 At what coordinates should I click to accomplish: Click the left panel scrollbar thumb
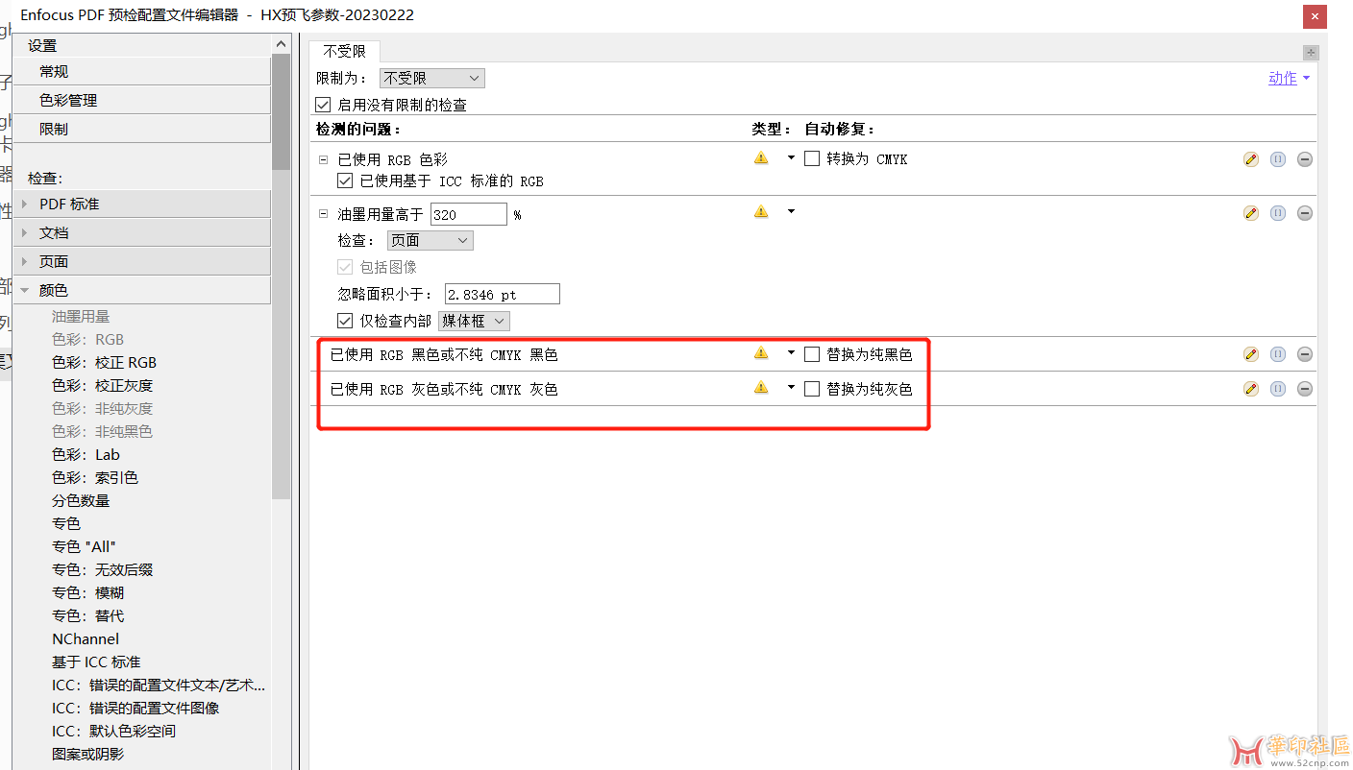pyautogui.click(x=281, y=111)
